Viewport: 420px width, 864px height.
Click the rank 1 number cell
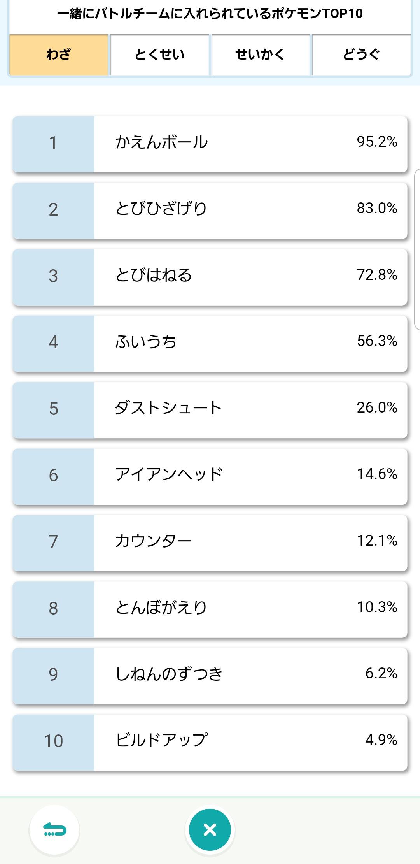(53, 143)
